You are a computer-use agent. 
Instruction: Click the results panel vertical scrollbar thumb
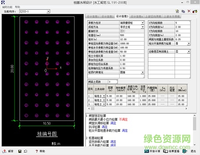point(195,124)
